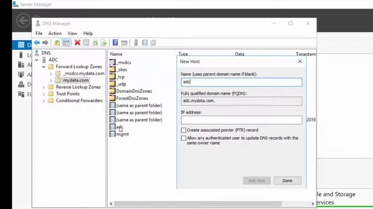373x209 pixels.
Task: Open the Action menu
Action: (x=55, y=34)
